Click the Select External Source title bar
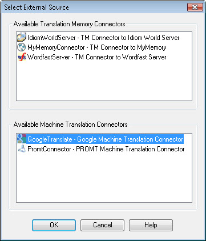Screen dimensions: 206x241 pyautogui.click(x=95, y=7)
